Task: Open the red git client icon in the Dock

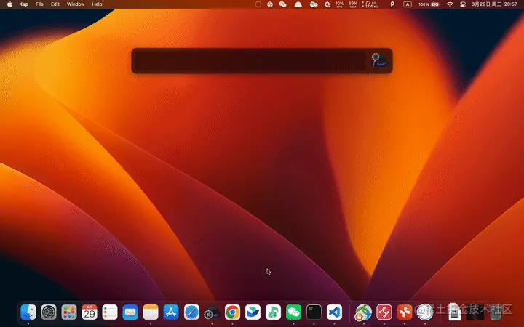Action: click(384, 312)
